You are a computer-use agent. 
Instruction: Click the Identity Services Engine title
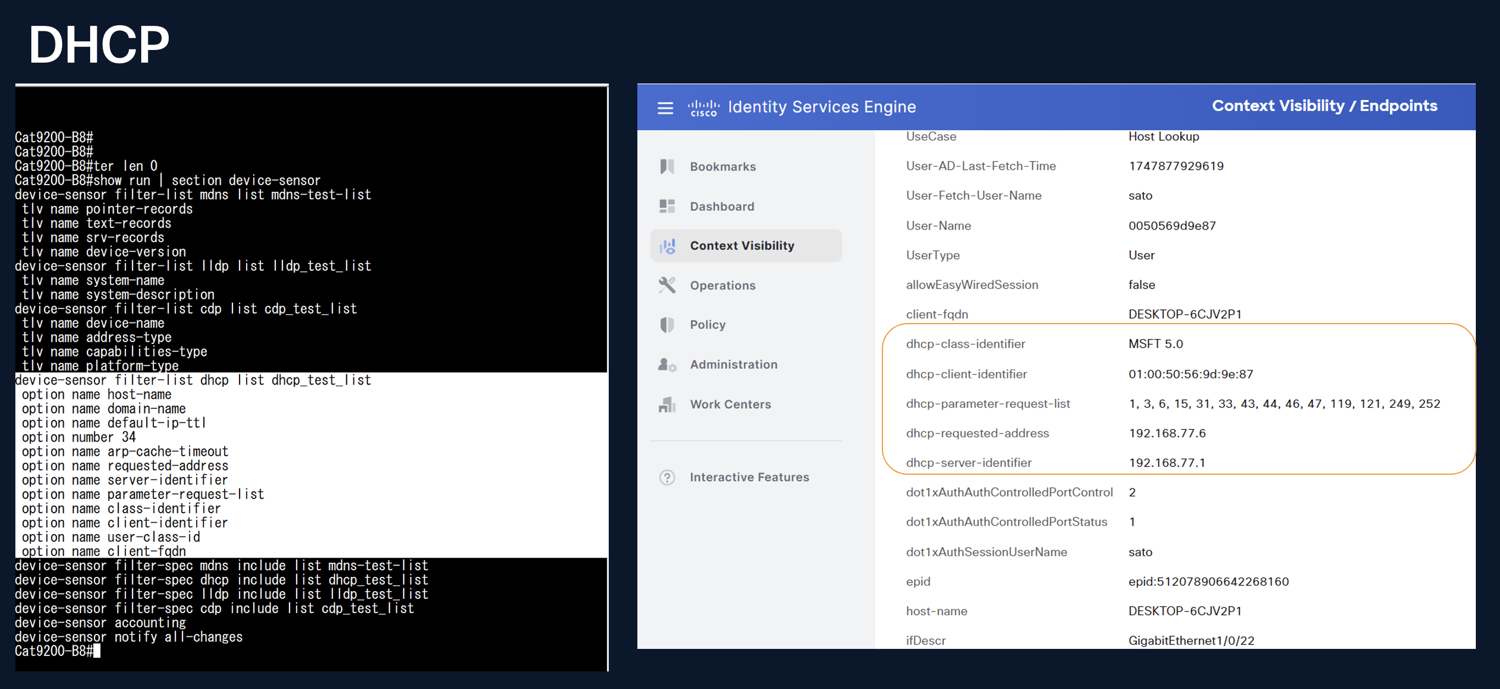click(x=821, y=107)
